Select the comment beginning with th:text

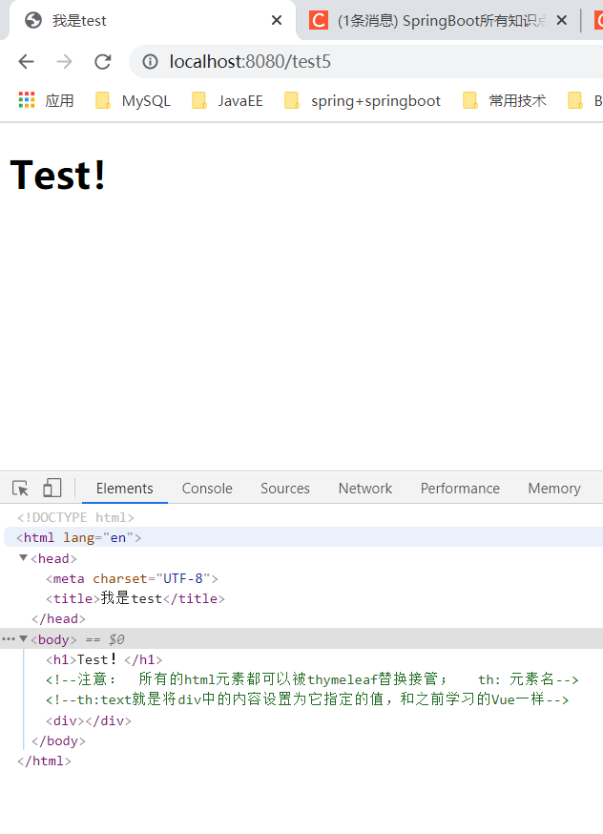[x=307, y=699]
